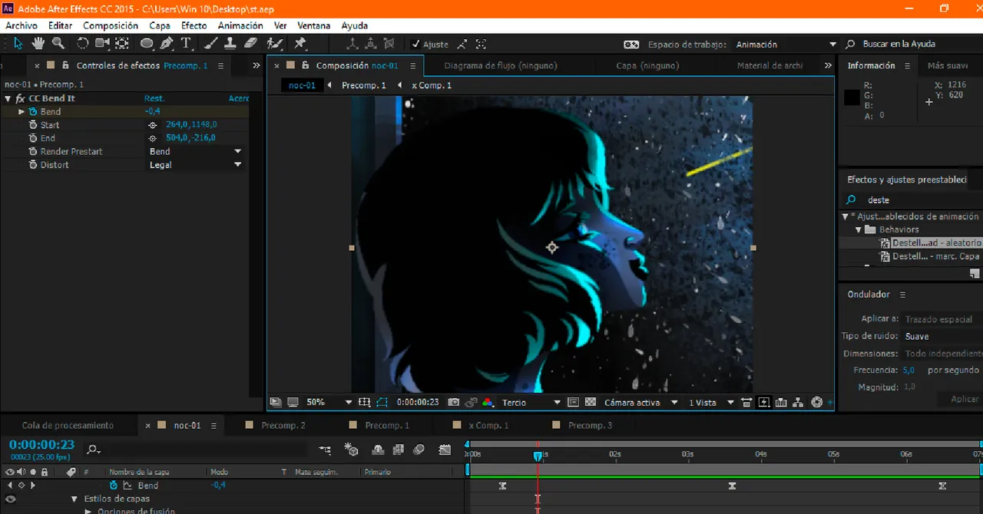Click the x Comp. 1 breadcrumb in viewer

pyautogui.click(x=432, y=85)
